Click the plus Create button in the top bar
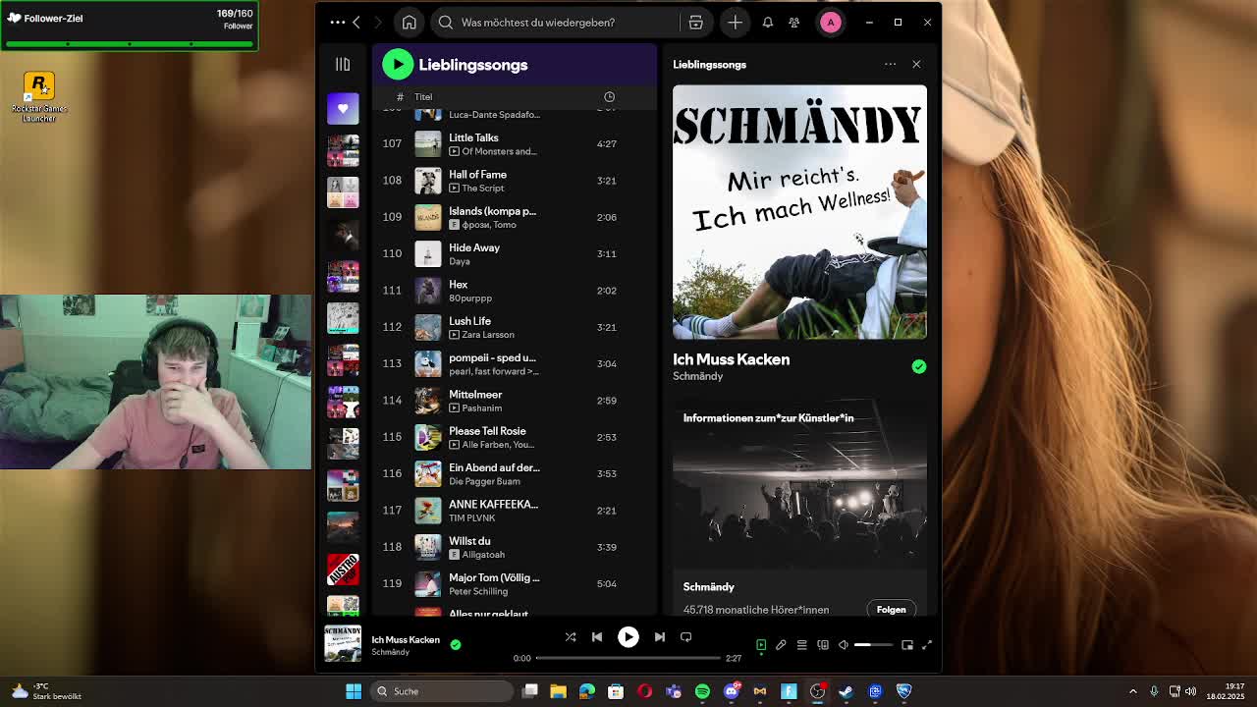 point(735,22)
